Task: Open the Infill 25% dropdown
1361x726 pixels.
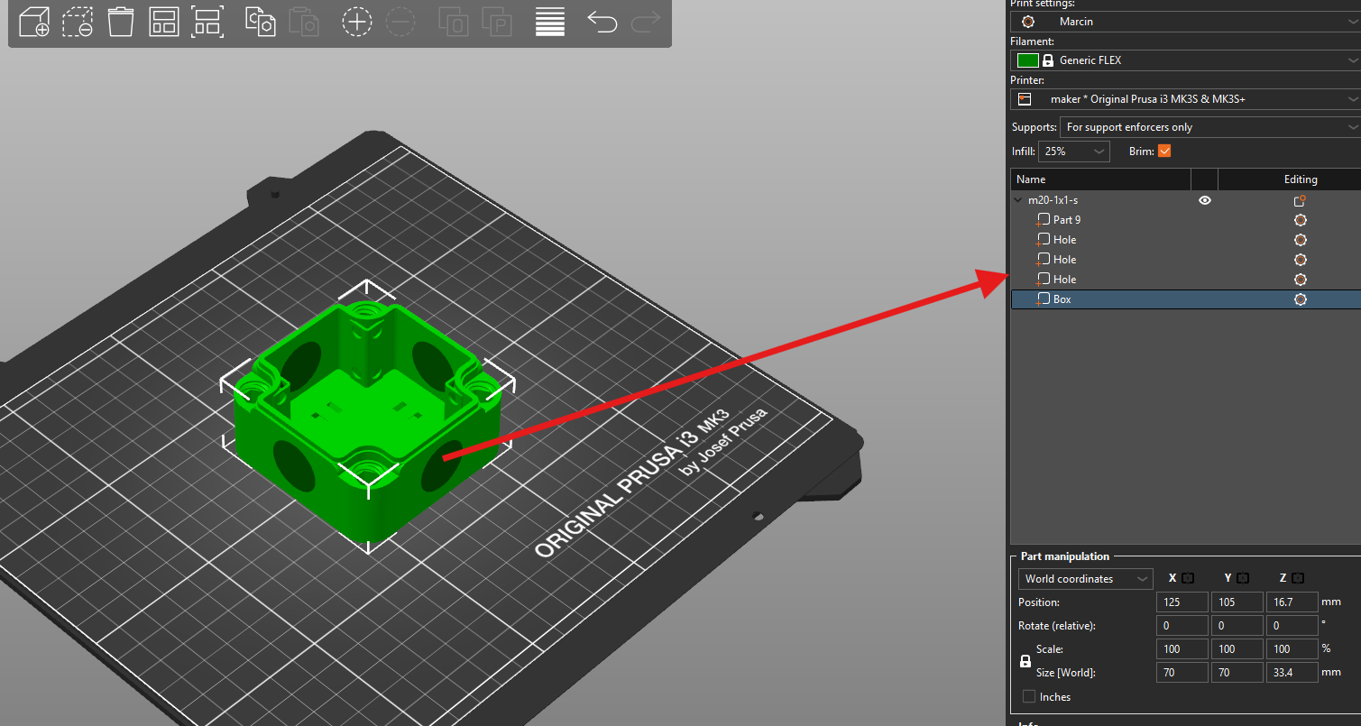Action: point(1074,152)
